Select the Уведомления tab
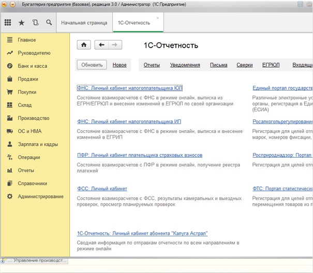The height and width of the screenshot is (273, 313). click(x=185, y=65)
